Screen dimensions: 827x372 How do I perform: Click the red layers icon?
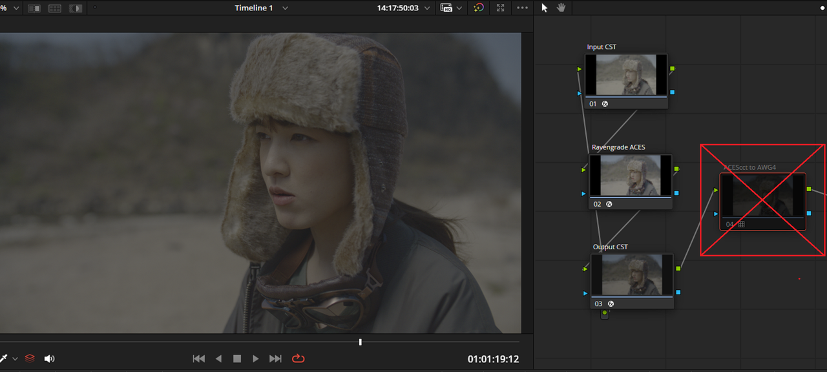[x=30, y=358]
